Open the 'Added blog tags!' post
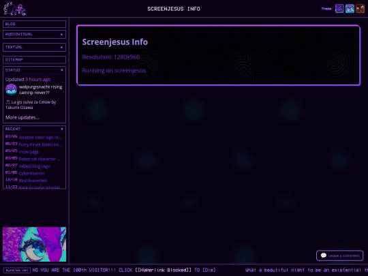Image resolution: width=368 pixels, height=276 pixels. coord(35,166)
